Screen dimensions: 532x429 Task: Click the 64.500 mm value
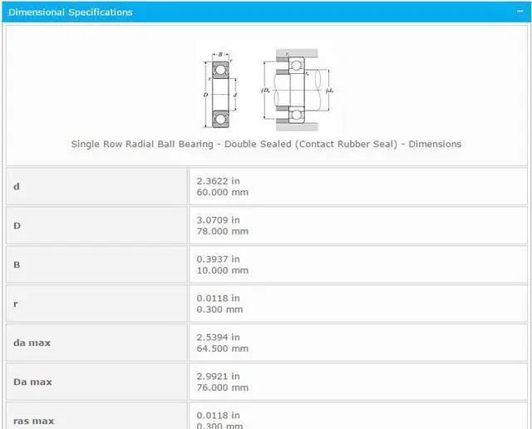click(x=222, y=348)
